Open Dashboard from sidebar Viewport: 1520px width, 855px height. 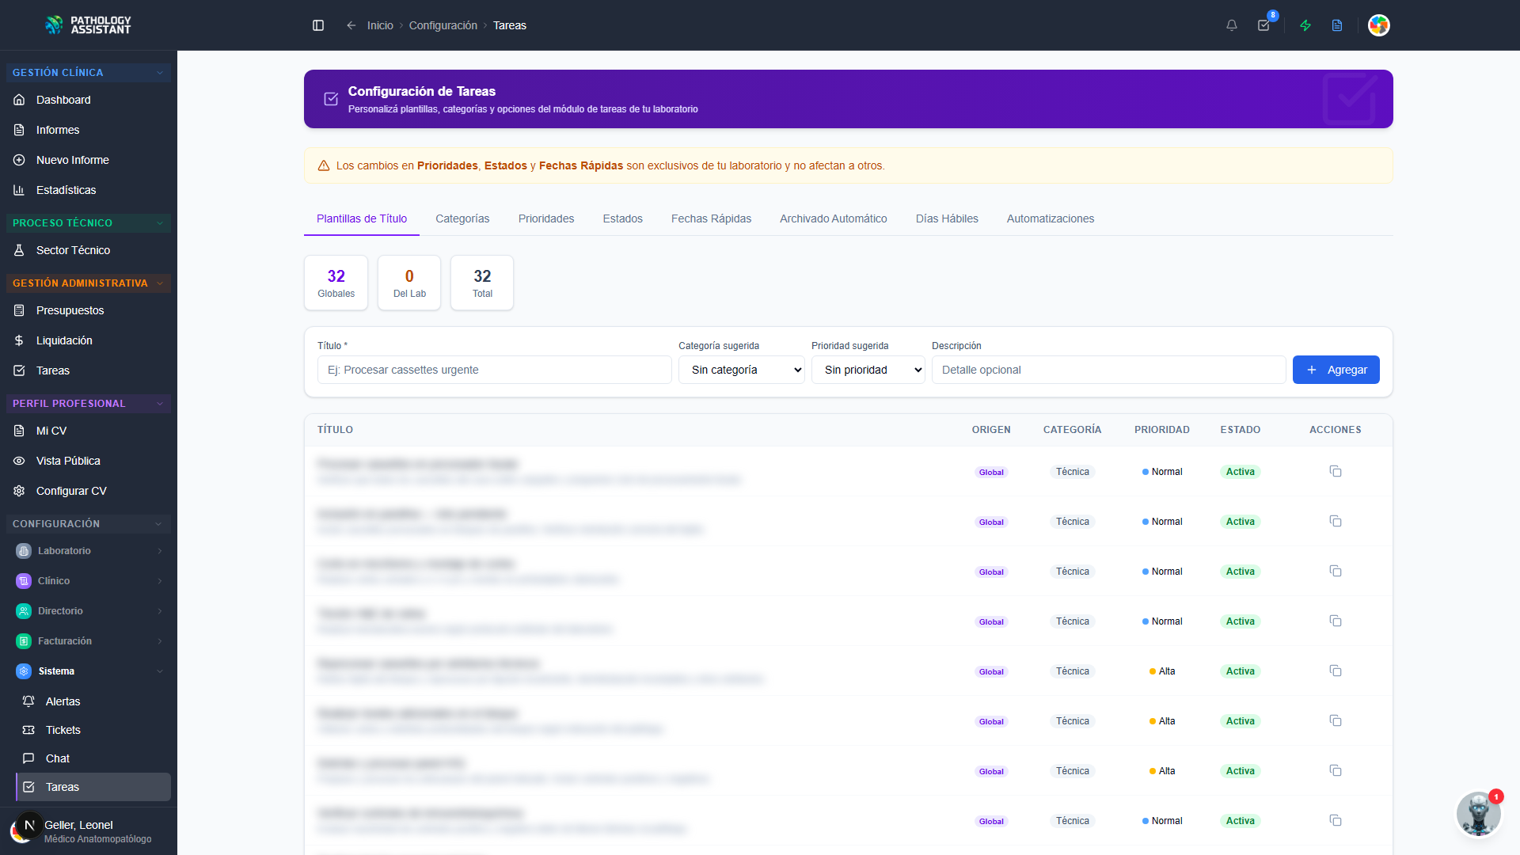pyautogui.click(x=89, y=100)
